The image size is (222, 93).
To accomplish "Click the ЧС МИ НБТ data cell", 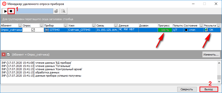I will (x=128, y=30).
